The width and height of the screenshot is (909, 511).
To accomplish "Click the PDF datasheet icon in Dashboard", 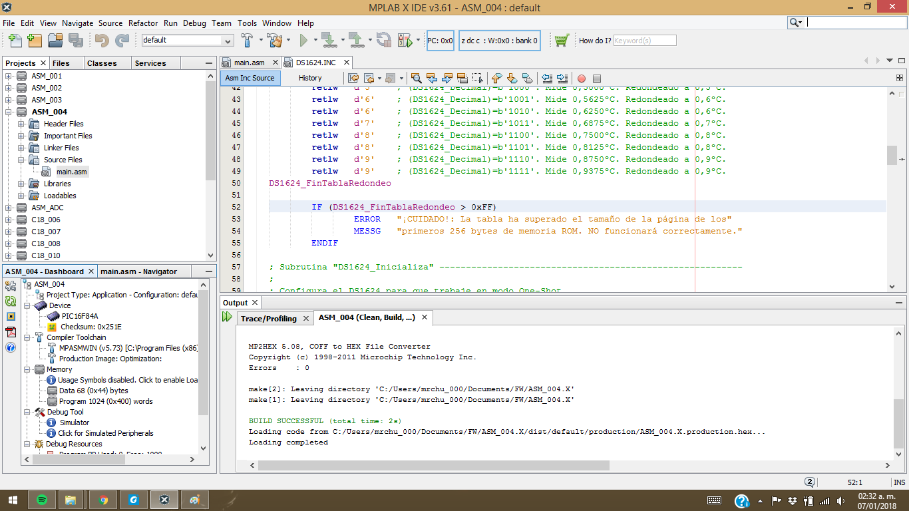I will [11, 332].
